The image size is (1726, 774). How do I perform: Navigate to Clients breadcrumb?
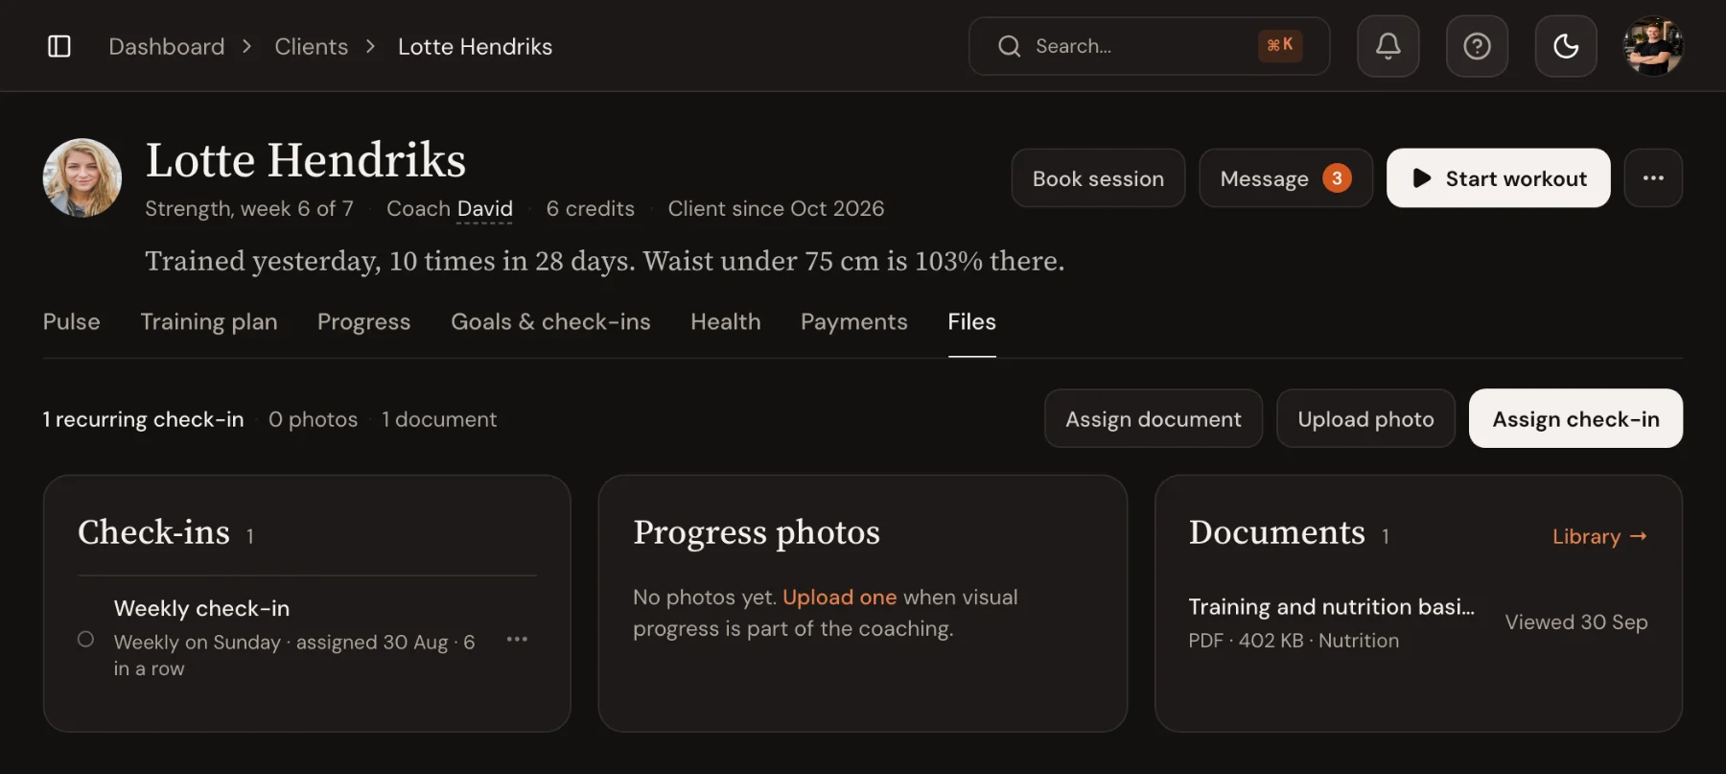click(x=311, y=47)
